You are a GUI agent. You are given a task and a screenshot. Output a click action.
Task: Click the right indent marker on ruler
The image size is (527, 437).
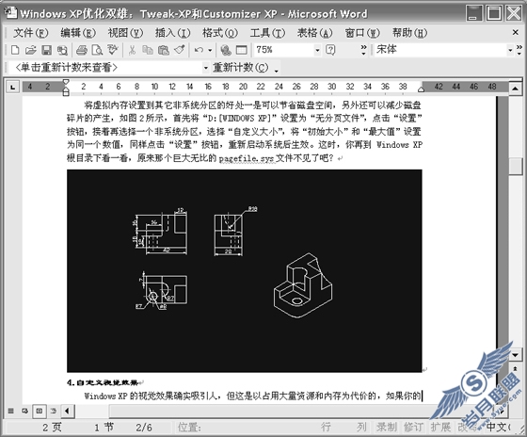pos(421,89)
